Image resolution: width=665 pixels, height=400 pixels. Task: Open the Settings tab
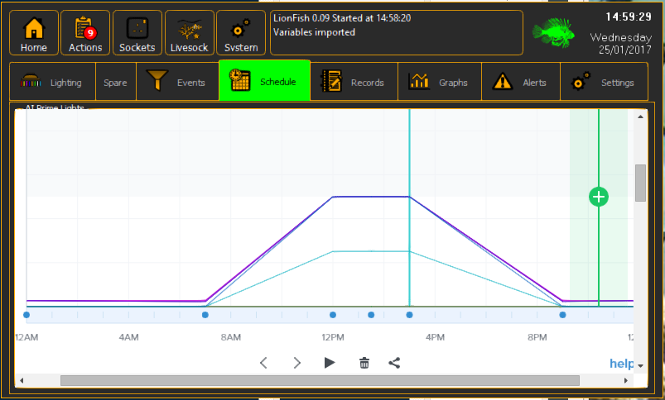pos(604,82)
